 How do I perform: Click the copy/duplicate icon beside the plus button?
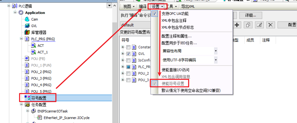pyautogui.click(x=248, y=25)
